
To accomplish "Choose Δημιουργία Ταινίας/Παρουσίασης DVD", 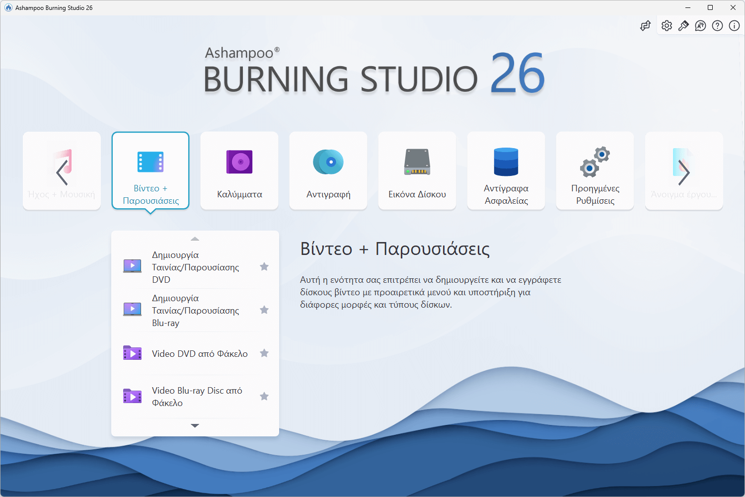I will click(x=195, y=267).
